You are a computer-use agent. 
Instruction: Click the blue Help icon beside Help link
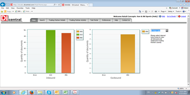tap(160, 16)
